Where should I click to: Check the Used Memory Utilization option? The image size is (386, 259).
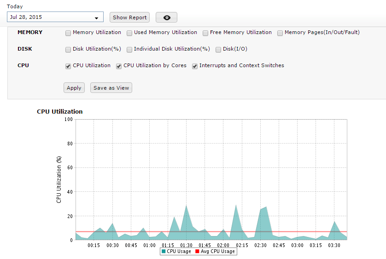click(130, 33)
